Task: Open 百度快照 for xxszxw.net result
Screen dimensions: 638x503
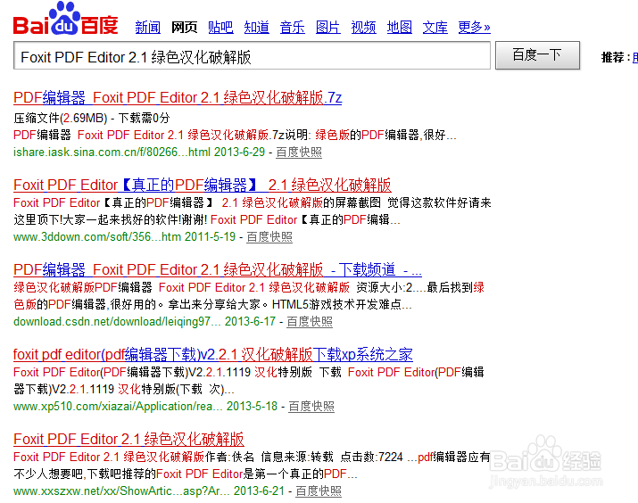Action: click(319, 491)
